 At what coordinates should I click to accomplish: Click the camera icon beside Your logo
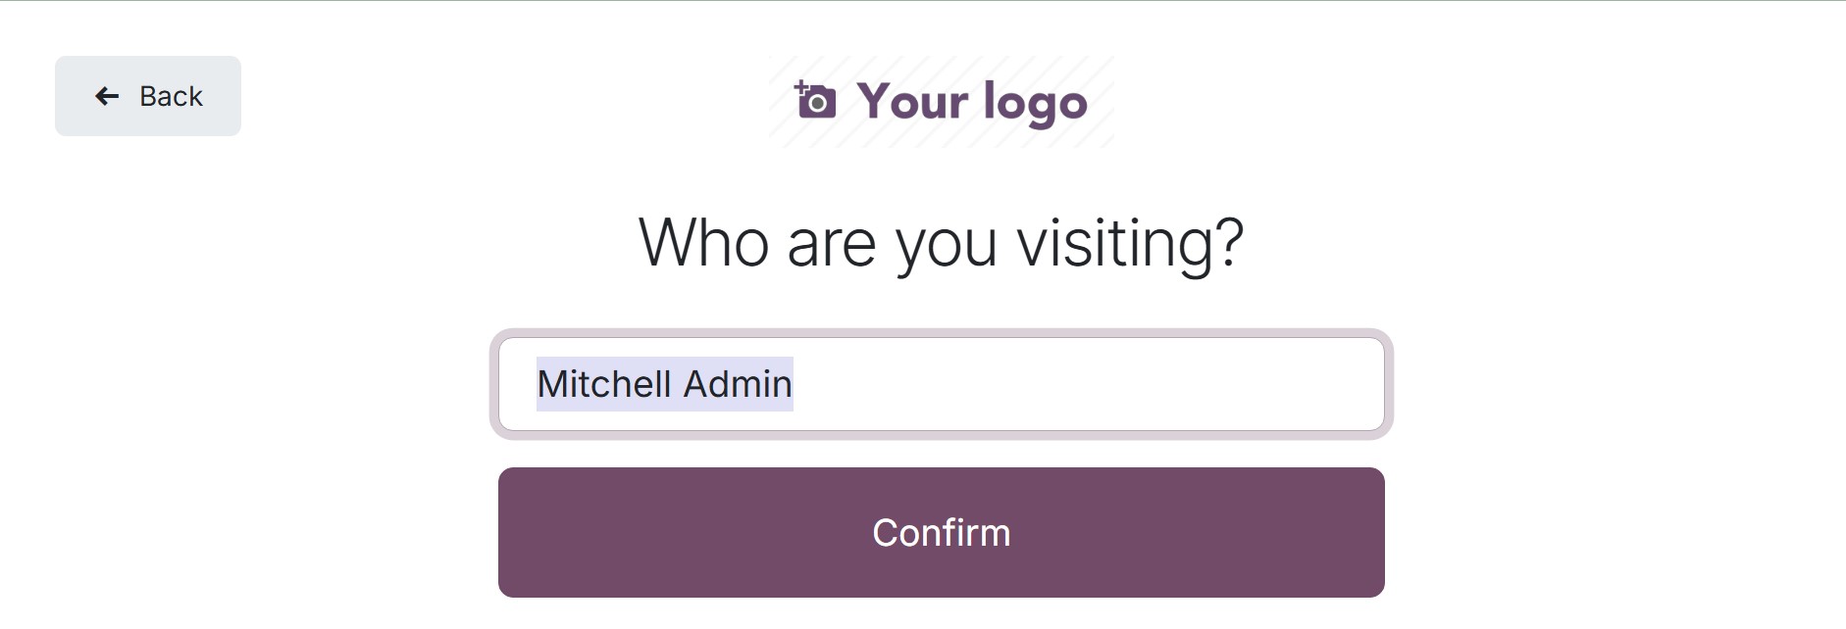pos(816,102)
